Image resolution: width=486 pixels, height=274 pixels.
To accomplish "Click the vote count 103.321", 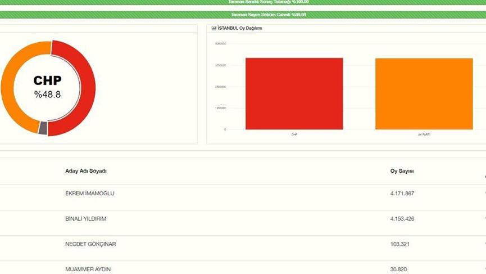I will (x=400, y=244).
